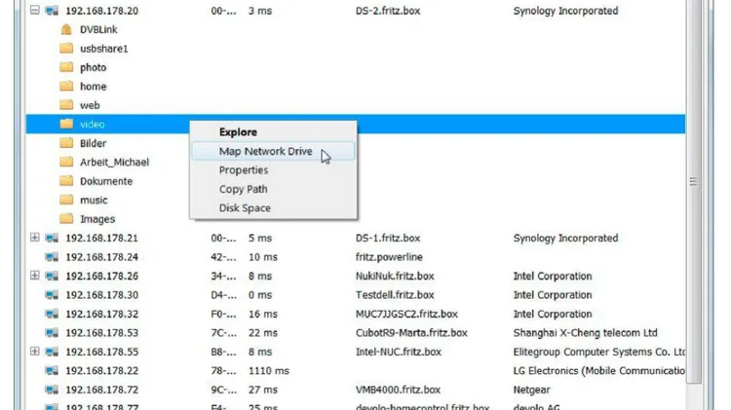Select the Bilder share

click(93, 143)
